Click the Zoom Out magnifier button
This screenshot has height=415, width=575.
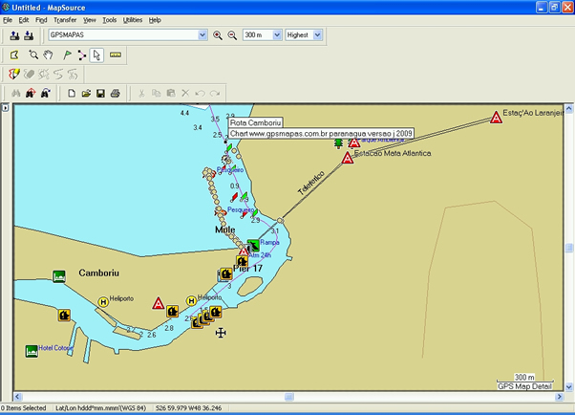tap(230, 35)
